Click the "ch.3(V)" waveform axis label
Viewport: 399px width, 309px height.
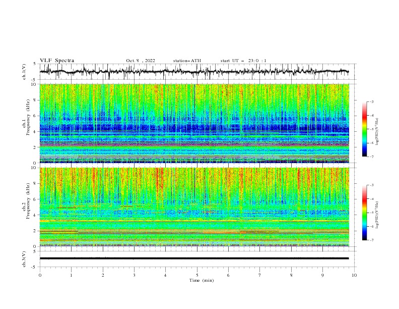click(x=24, y=259)
